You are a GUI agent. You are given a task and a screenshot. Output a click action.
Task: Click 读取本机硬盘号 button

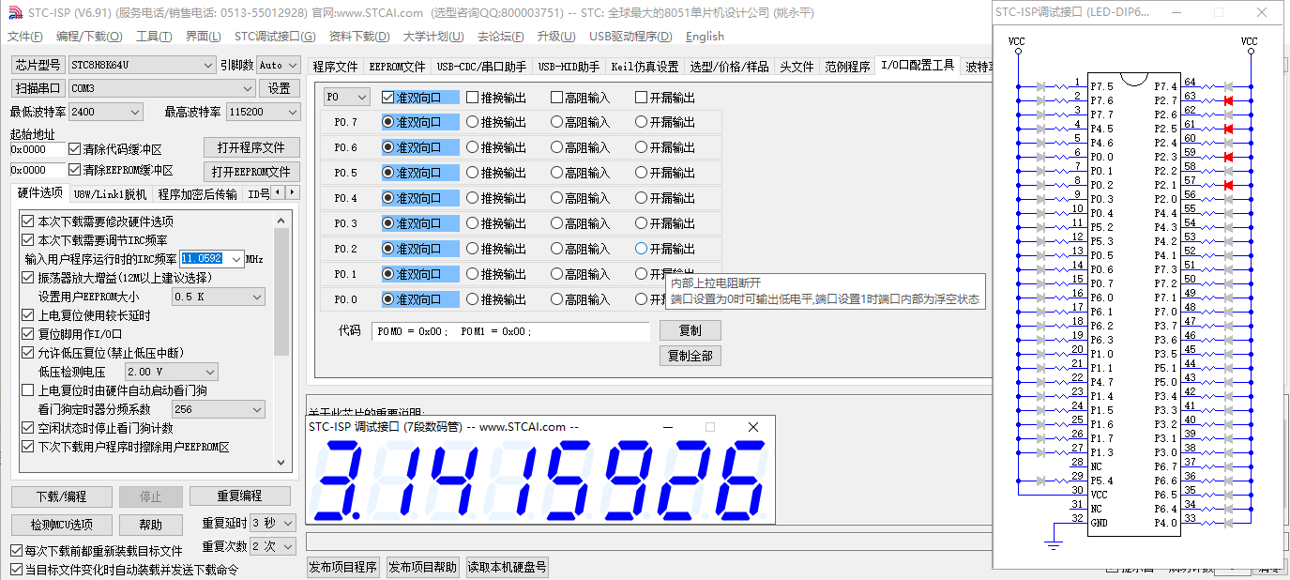click(508, 567)
